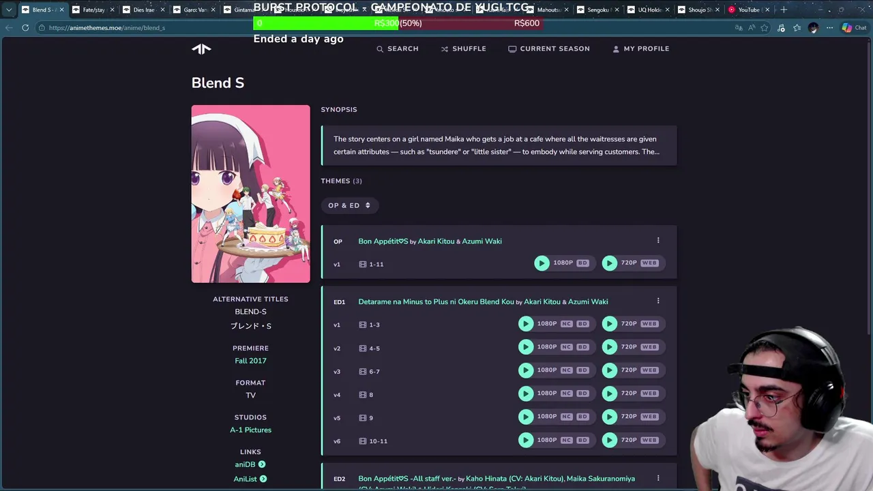Open the aniDB external link
Viewport: 873px width, 491px height.
coord(250,464)
